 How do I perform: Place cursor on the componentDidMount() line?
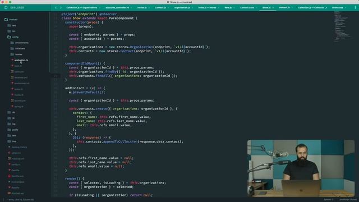[85, 63]
